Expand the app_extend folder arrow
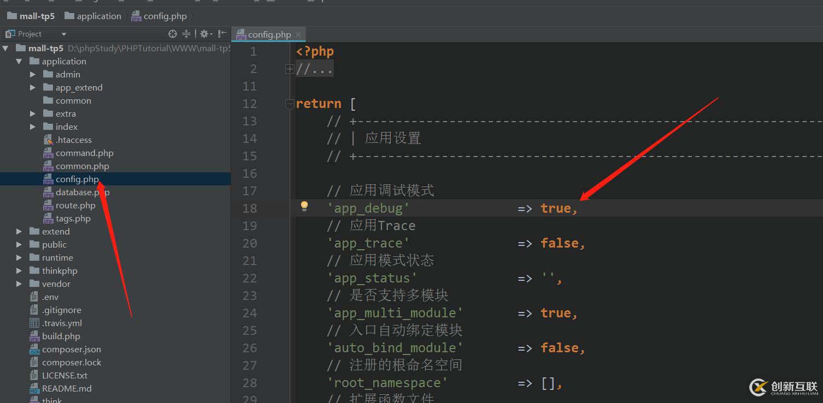823x403 pixels. (x=33, y=87)
